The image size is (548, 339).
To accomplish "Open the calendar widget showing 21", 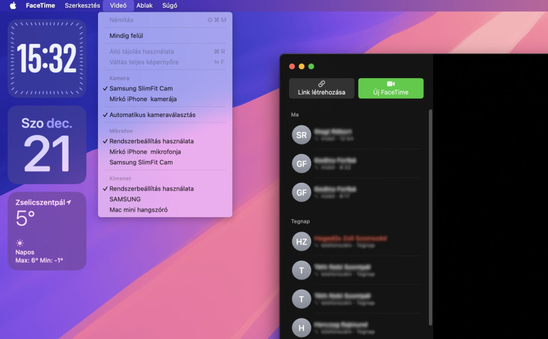I will coord(47,145).
